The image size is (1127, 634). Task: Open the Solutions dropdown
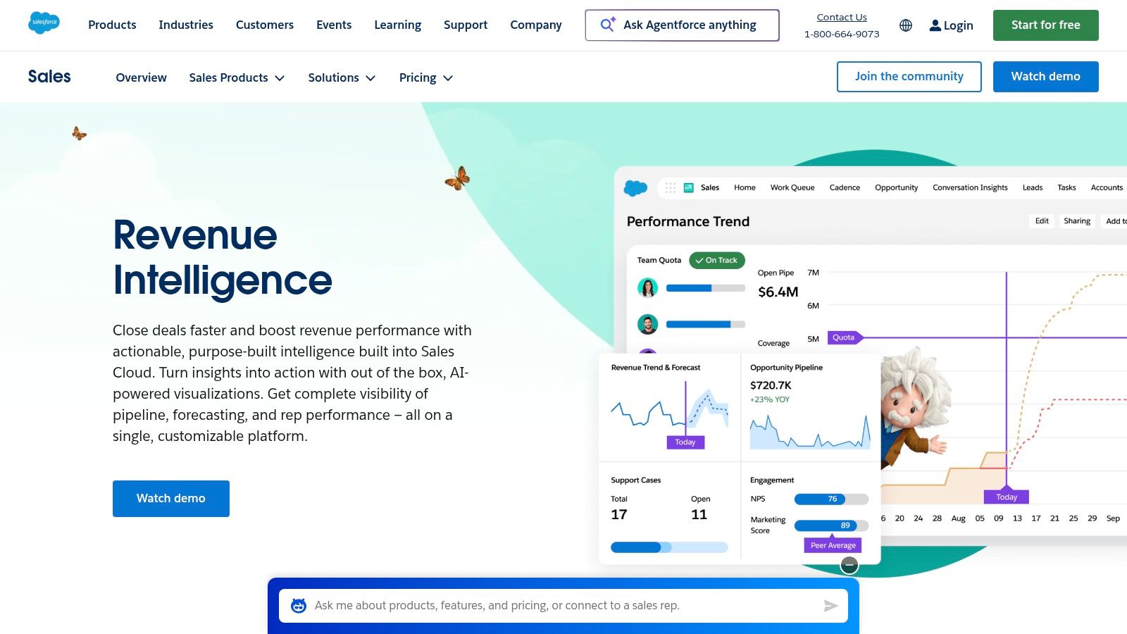pos(342,77)
